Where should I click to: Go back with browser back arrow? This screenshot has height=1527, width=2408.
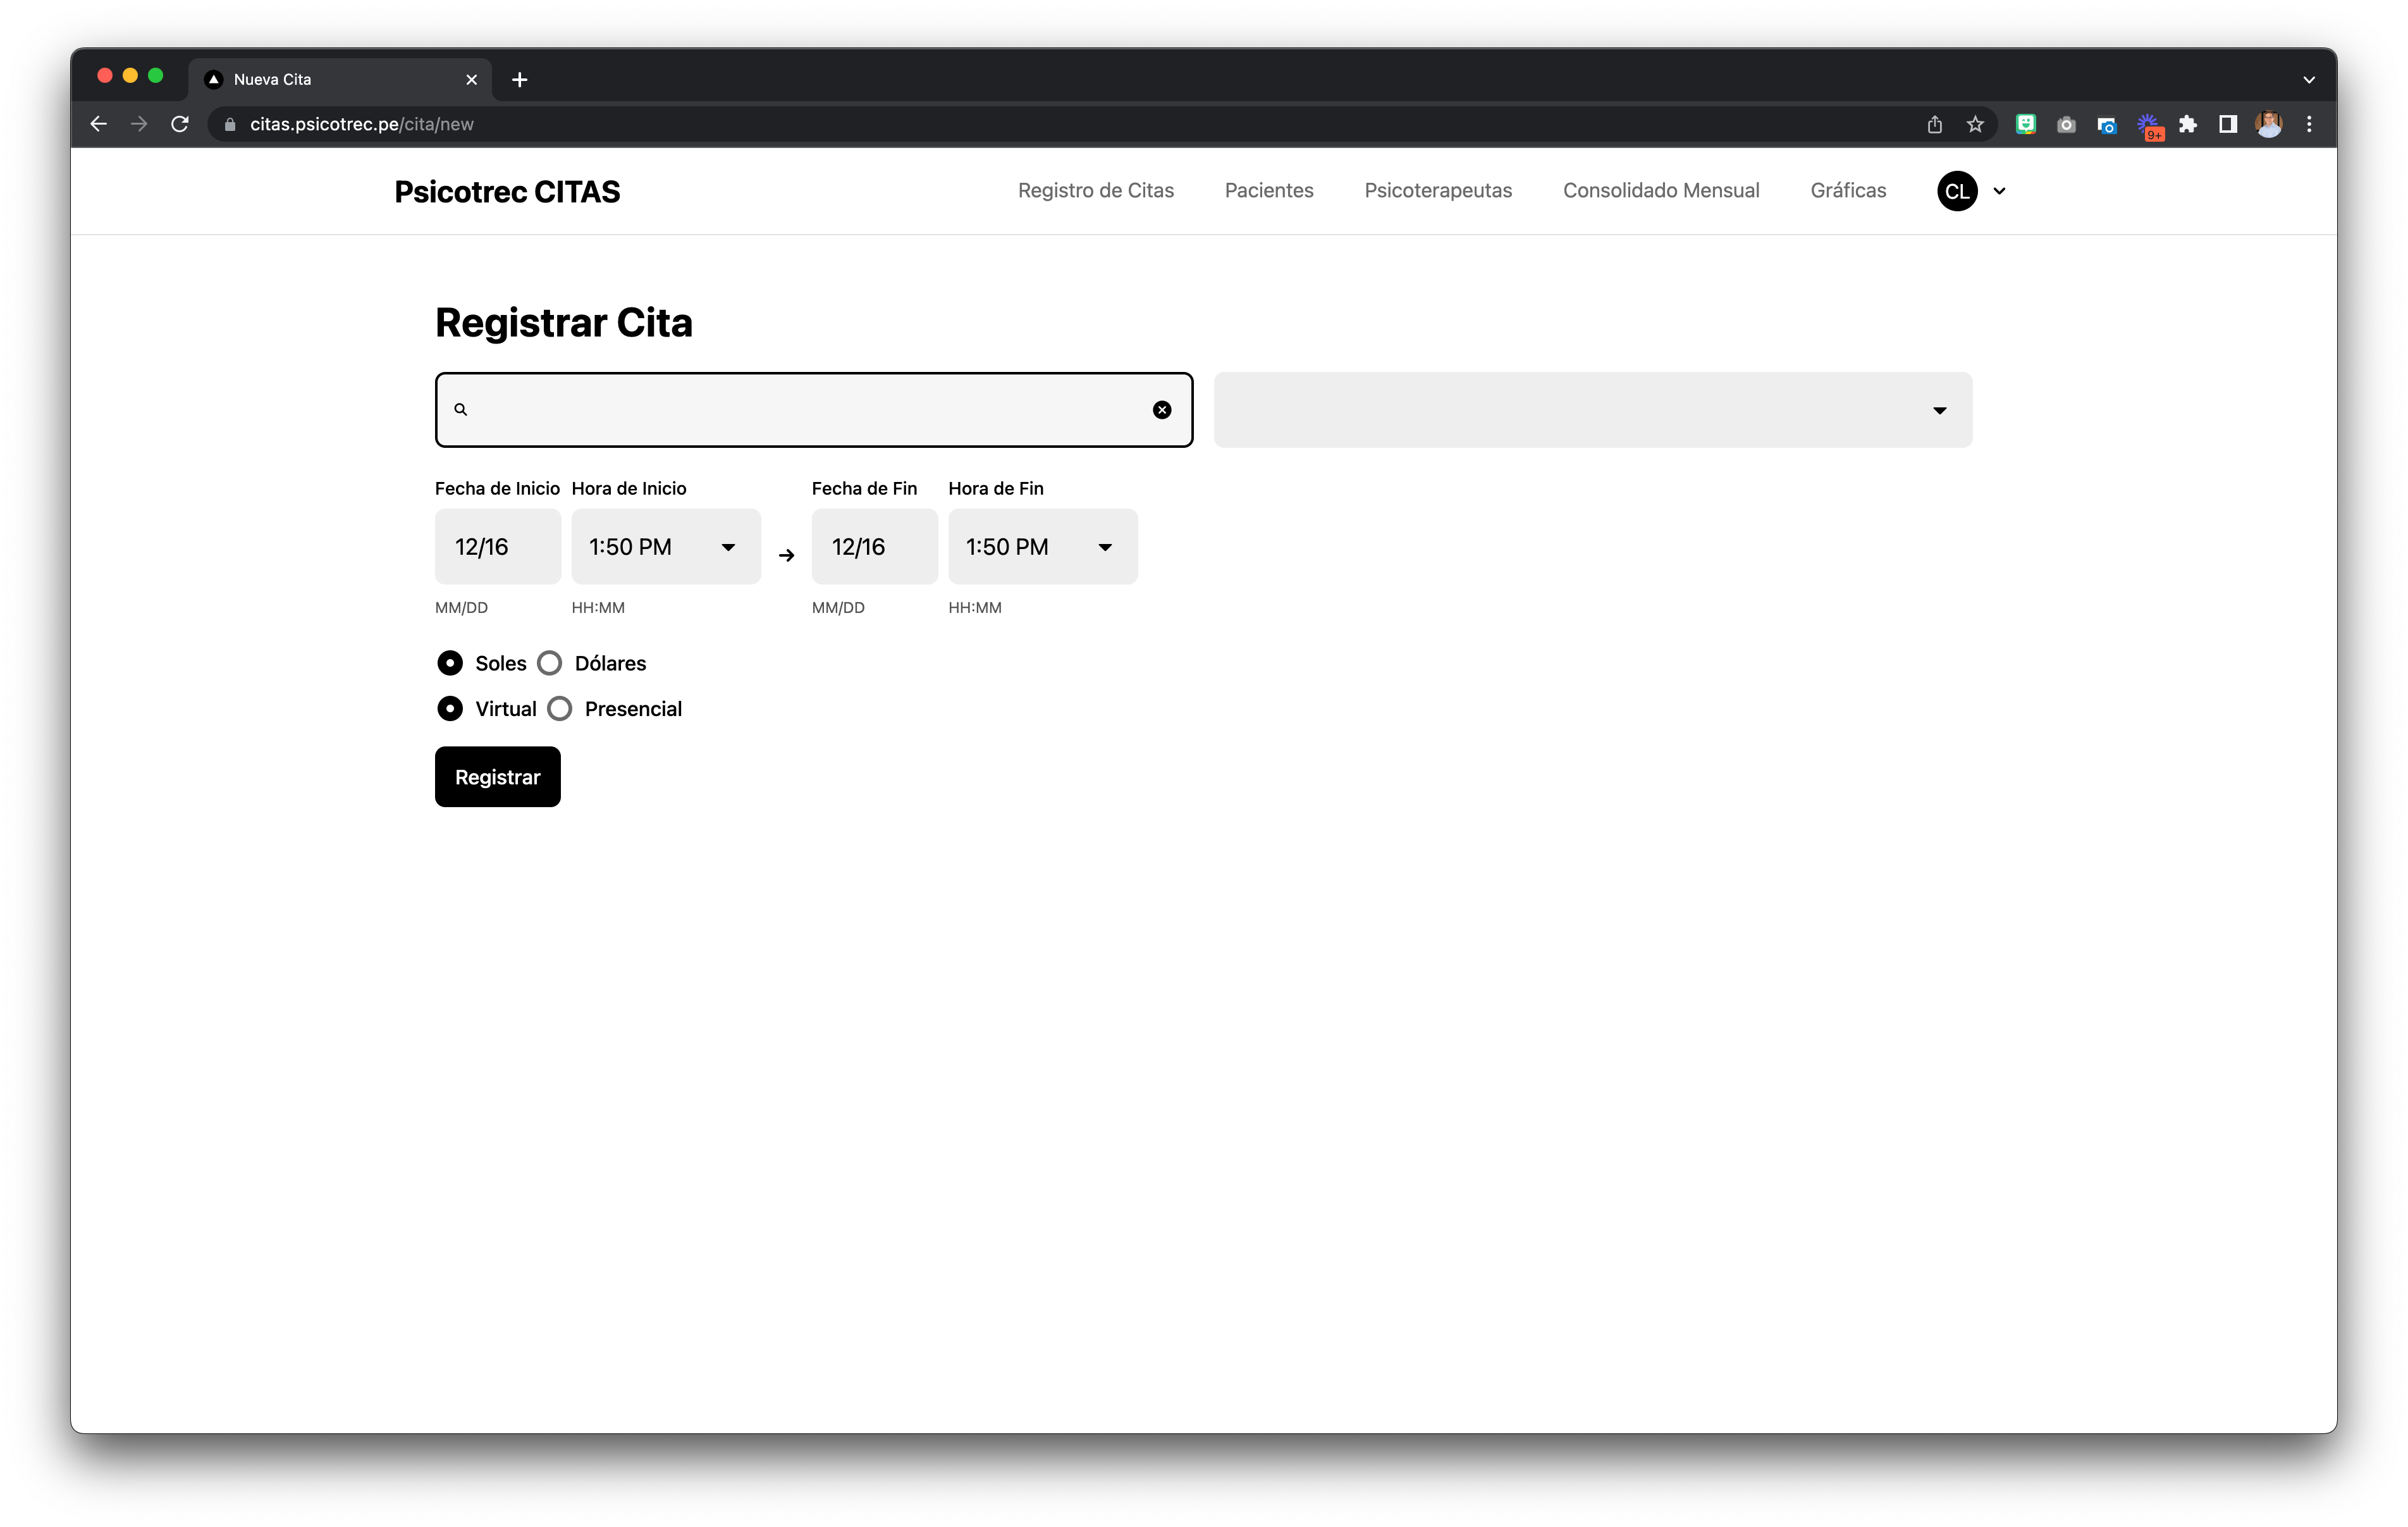98,124
